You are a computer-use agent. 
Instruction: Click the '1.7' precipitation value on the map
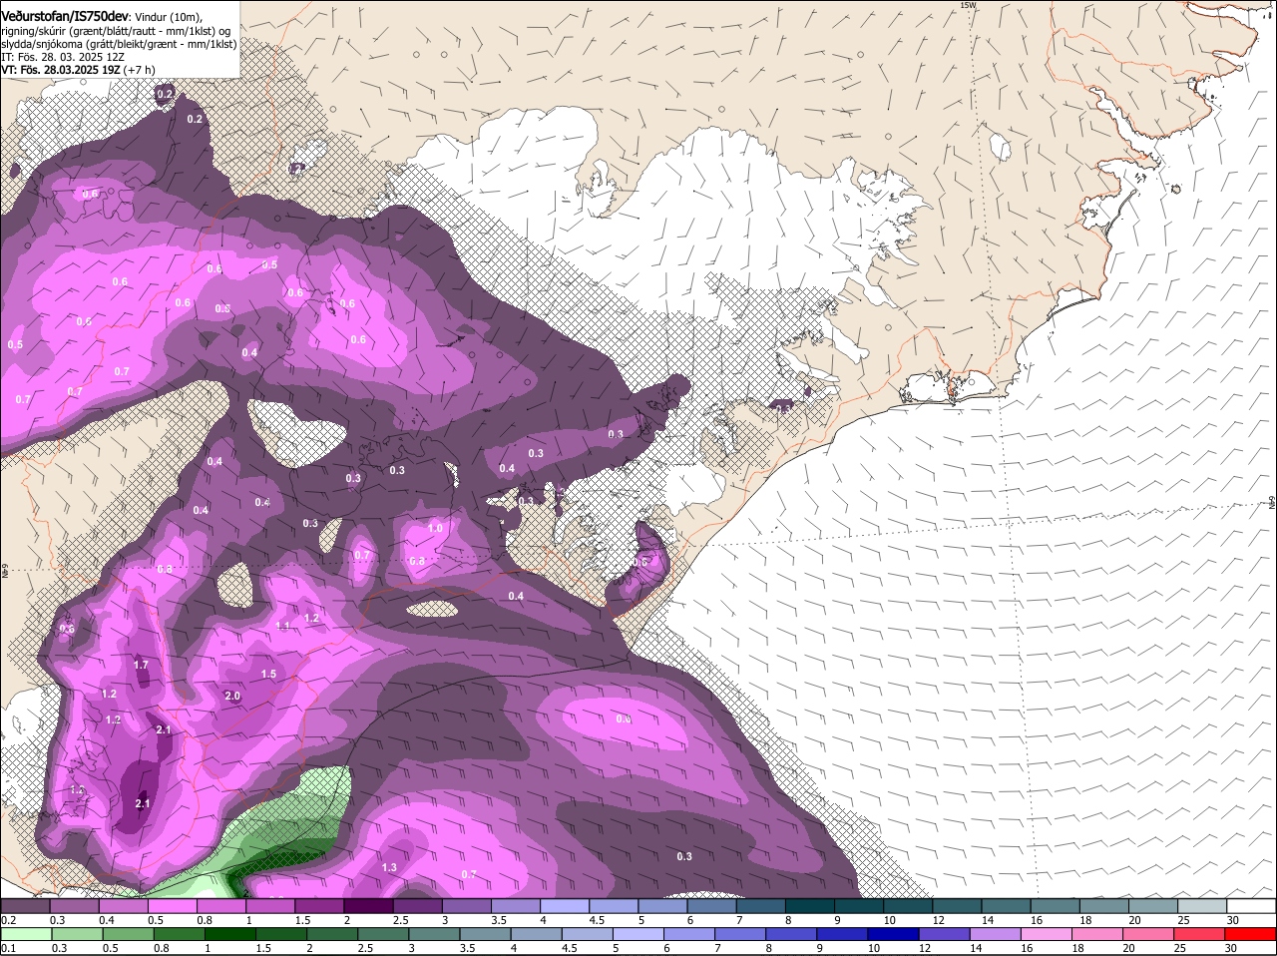(141, 665)
